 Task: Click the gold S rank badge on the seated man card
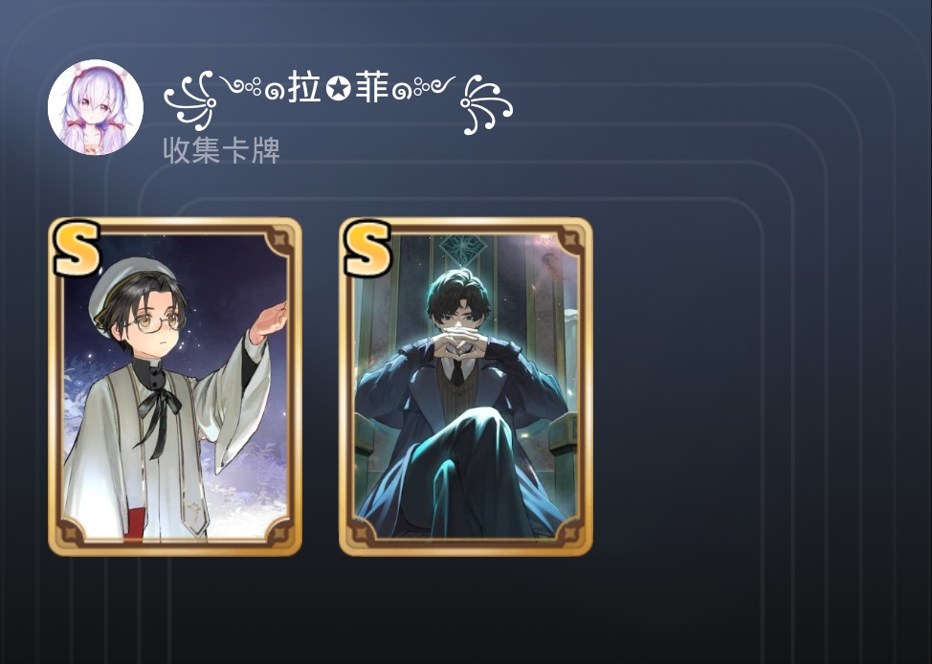coord(366,249)
